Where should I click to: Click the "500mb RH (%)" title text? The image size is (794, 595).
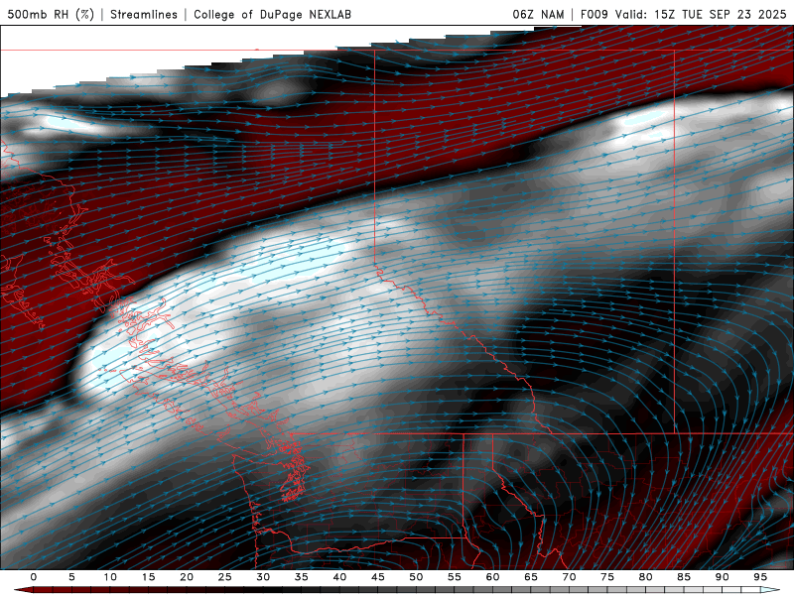[51, 14]
